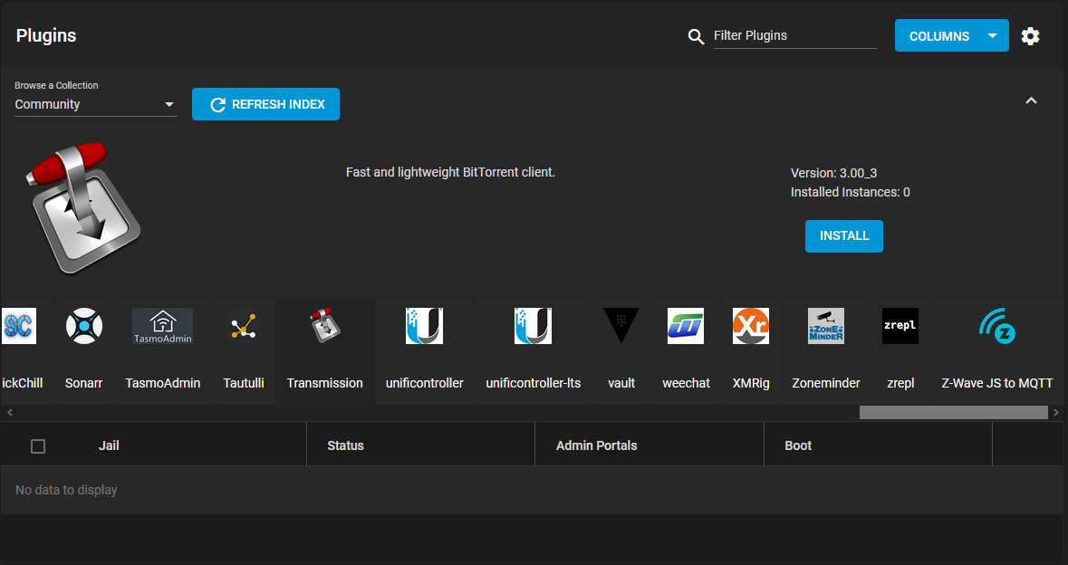Collapse the plugin browser with the chevron
Image resolution: width=1068 pixels, height=565 pixels.
pos(1031,101)
